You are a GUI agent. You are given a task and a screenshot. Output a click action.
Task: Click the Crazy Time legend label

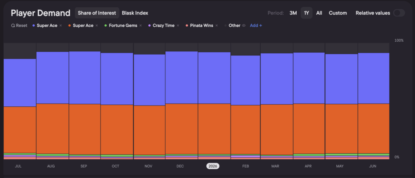point(164,25)
